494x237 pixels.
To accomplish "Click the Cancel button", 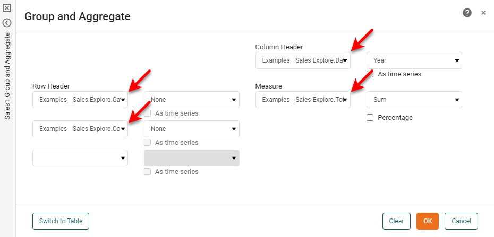I will [x=461, y=221].
